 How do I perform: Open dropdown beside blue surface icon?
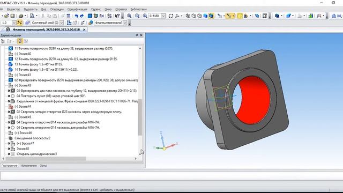(x=293, y=16)
